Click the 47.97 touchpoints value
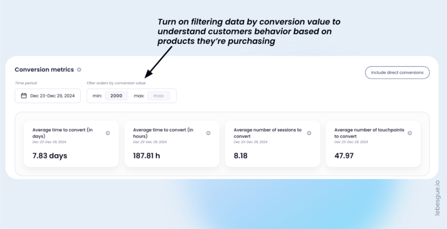The image size is (447, 229). (344, 156)
